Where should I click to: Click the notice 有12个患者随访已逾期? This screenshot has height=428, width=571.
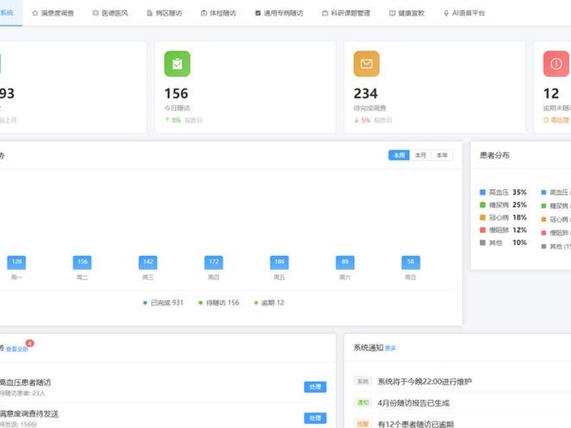415,424
